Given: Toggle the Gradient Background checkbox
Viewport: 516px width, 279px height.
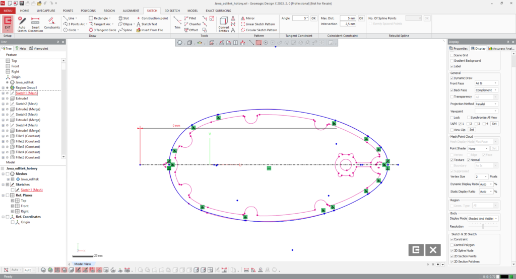Looking at the screenshot, I should point(451,61).
